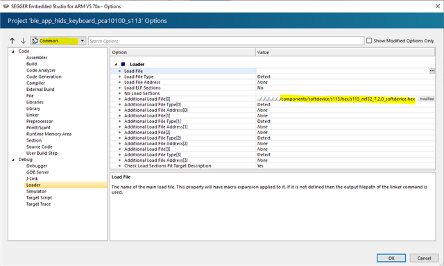Select Additional Load File Address[3] row
Viewport: 444px width, 266px height.
coord(273,160)
